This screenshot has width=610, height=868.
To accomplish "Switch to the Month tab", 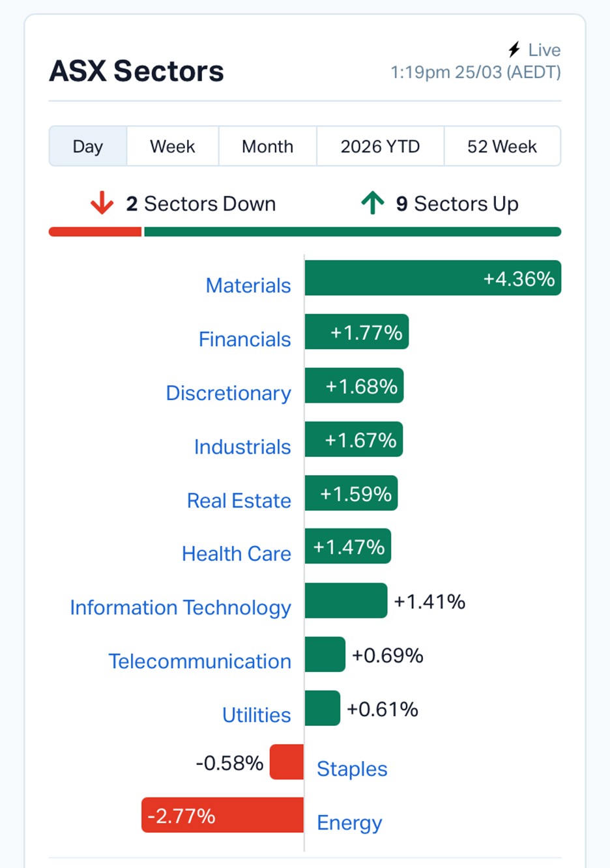I will click(267, 147).
